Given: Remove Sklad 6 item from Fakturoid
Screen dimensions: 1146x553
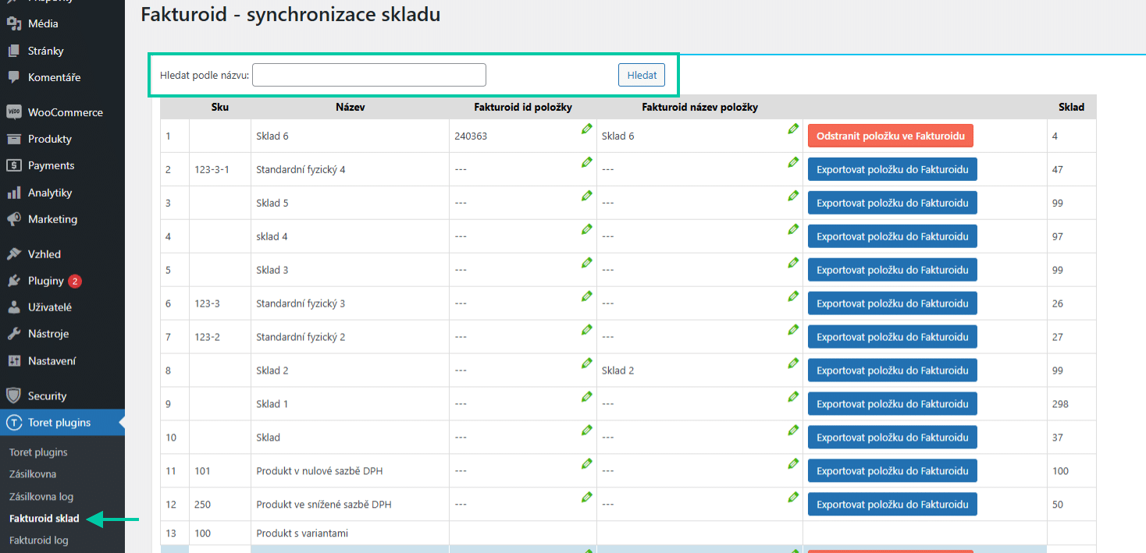Looking at the screenshot, I should point(891,136).
